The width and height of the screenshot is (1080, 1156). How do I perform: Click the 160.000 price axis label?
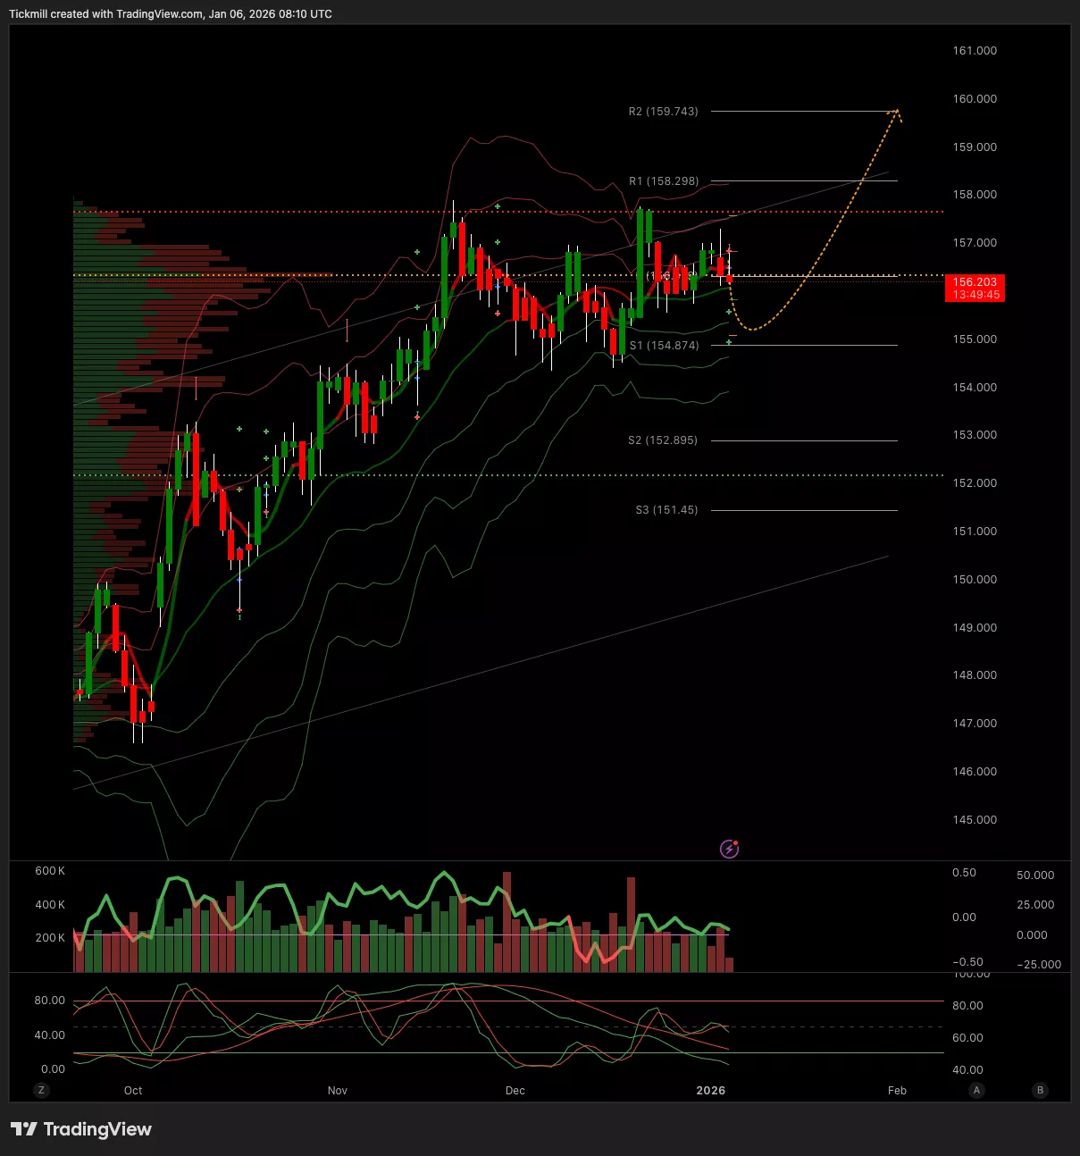pos(975,99)
